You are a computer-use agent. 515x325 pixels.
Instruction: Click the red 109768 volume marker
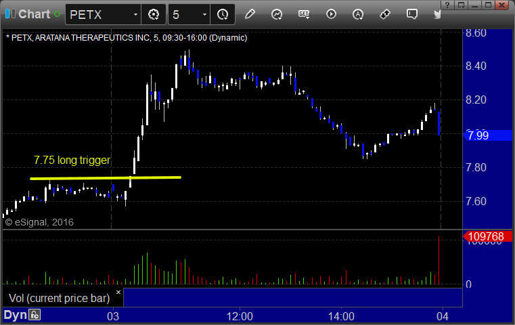(x=487, y=236)
